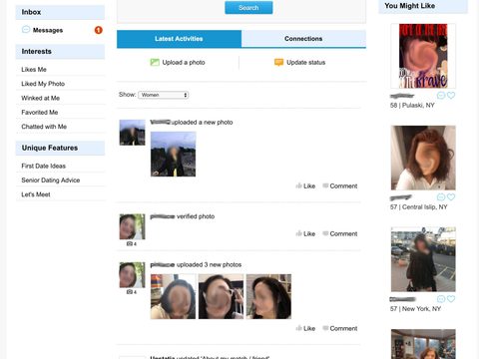Like the uploaded a new photo post
The image size is (479, 359).
(309, 186)
